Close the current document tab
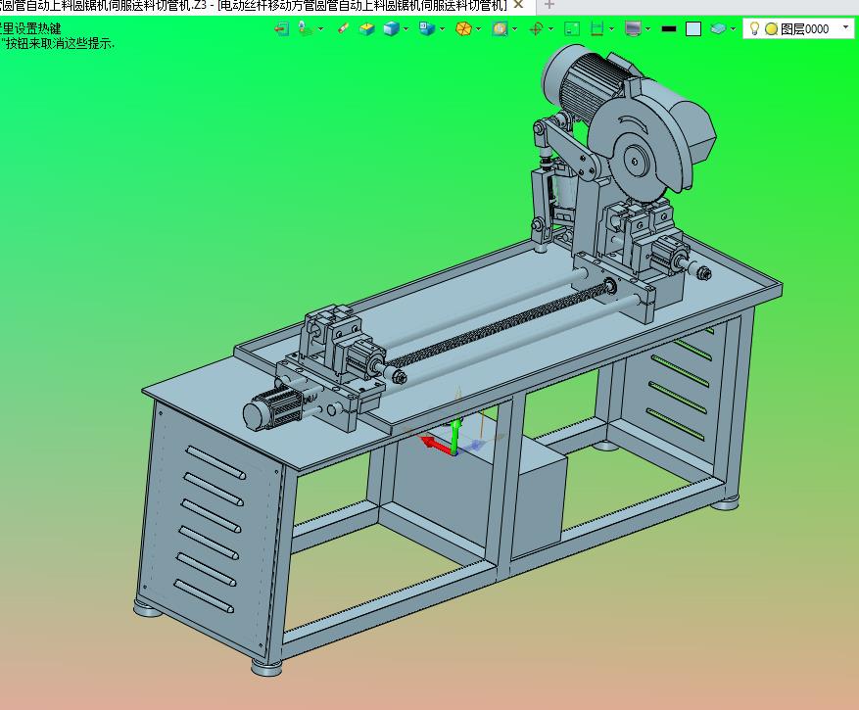The height and width of the screenshot is (710, 859). [519, 5]
